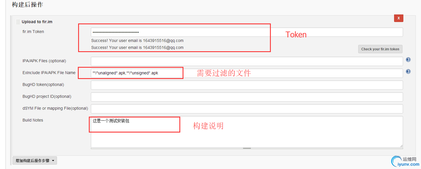
Task: Focus the BugHD token(optional) field
Action: click(247, 85)
